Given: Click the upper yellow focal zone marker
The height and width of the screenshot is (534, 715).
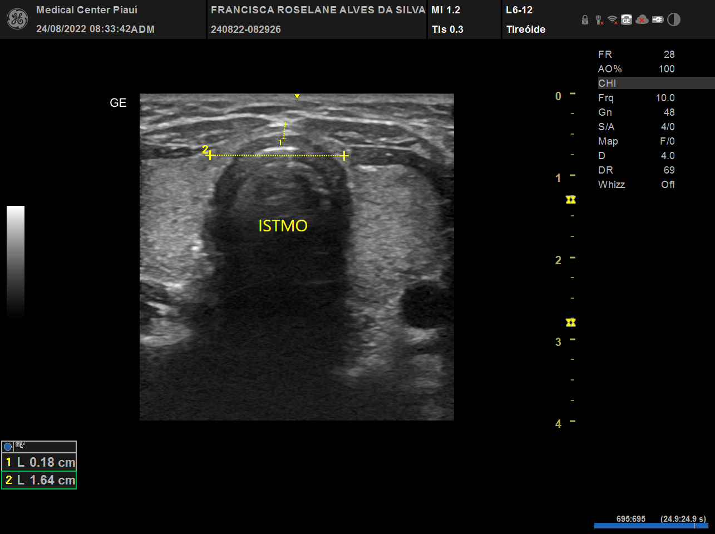Looking at the screenshot, I should (x=570, y=200).
